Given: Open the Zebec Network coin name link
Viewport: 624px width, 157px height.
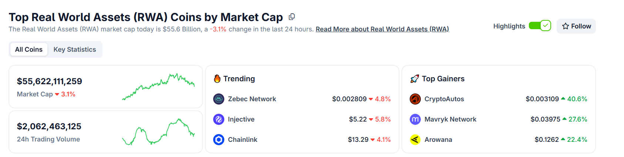Looking at the screenshot, I should [252, 99].
